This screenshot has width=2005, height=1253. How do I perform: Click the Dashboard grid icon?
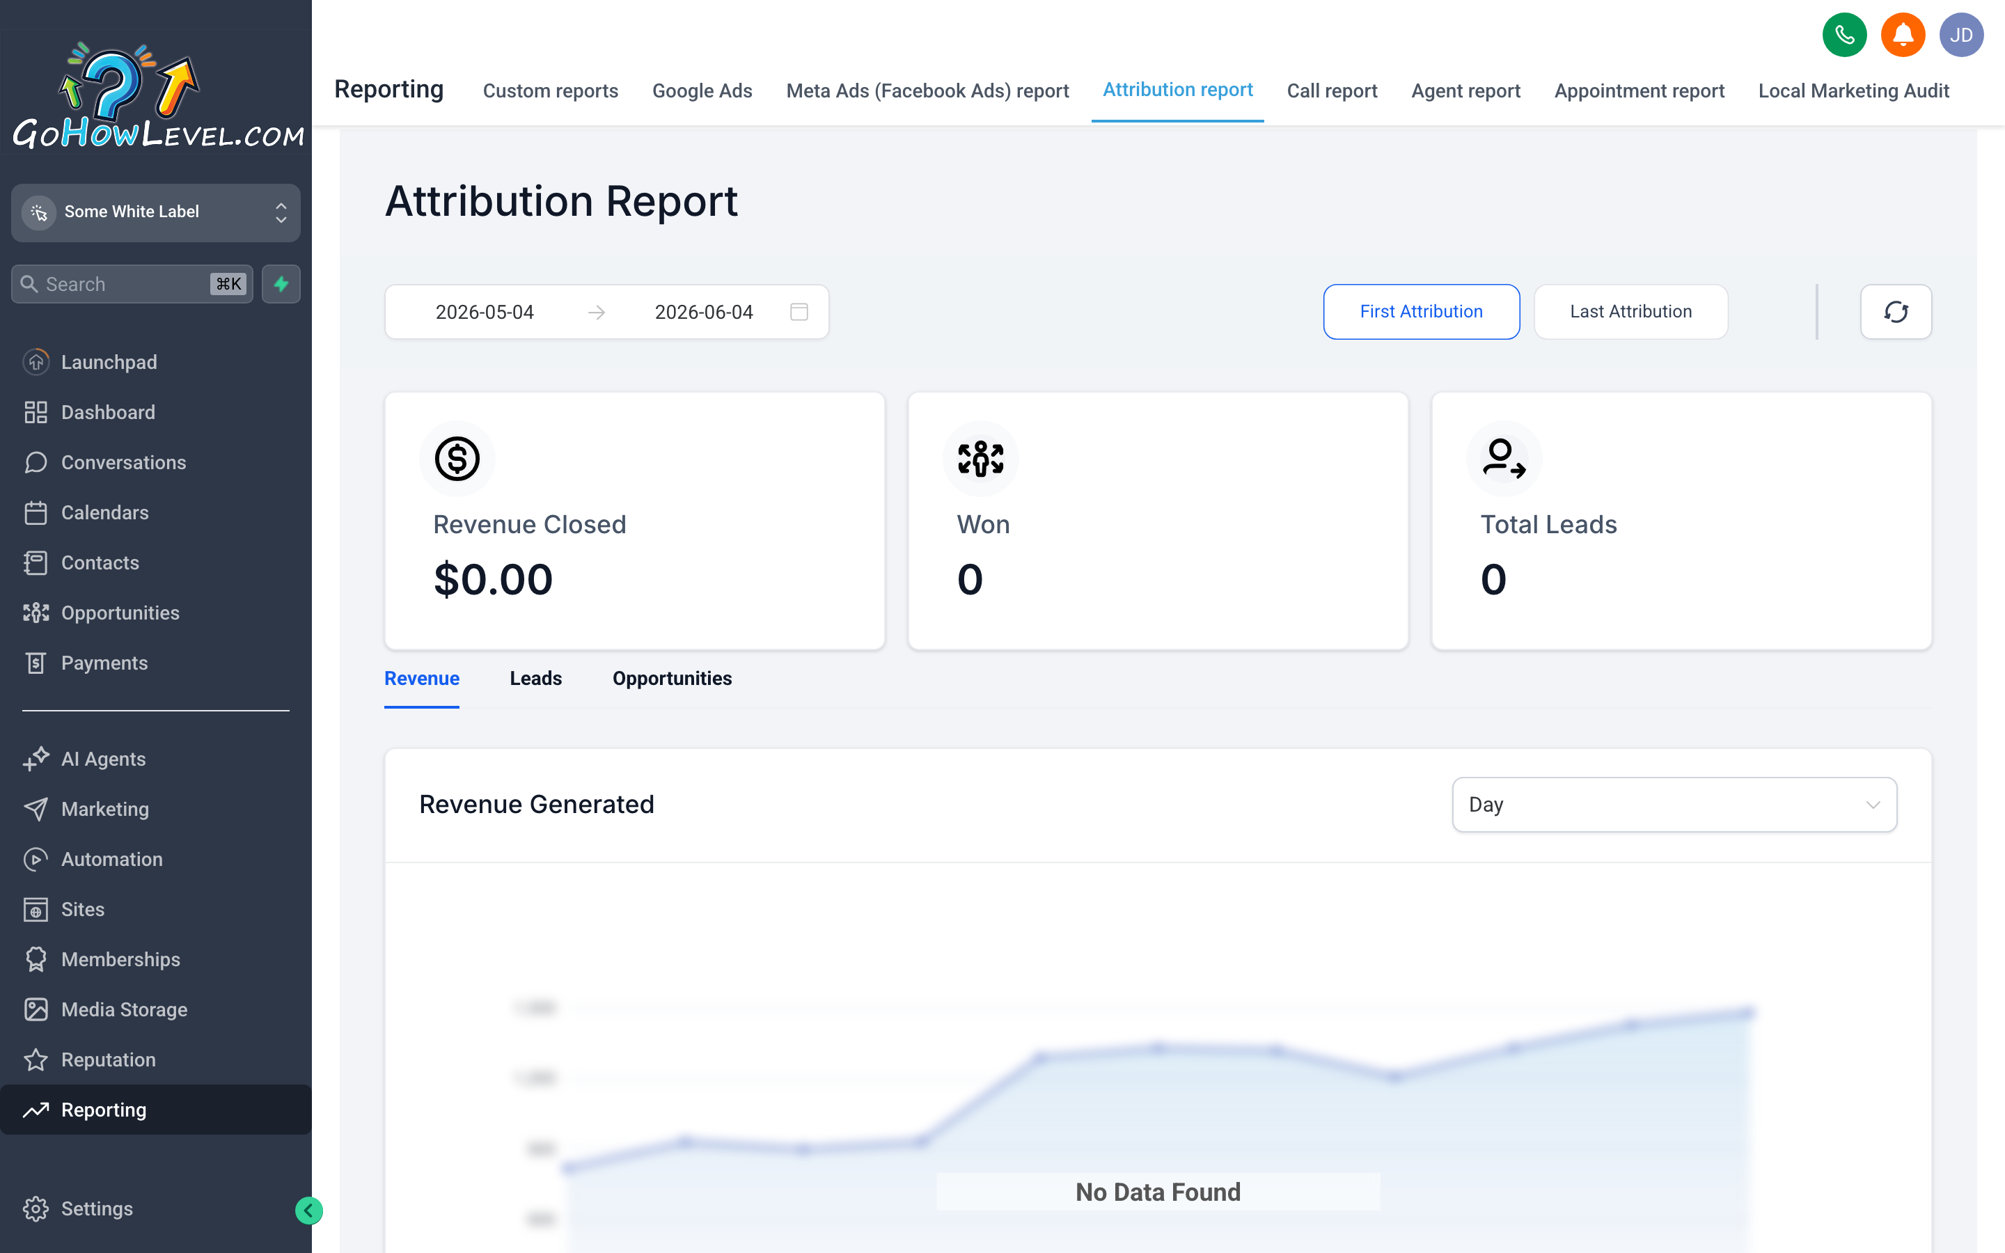(x=36, y=412)
